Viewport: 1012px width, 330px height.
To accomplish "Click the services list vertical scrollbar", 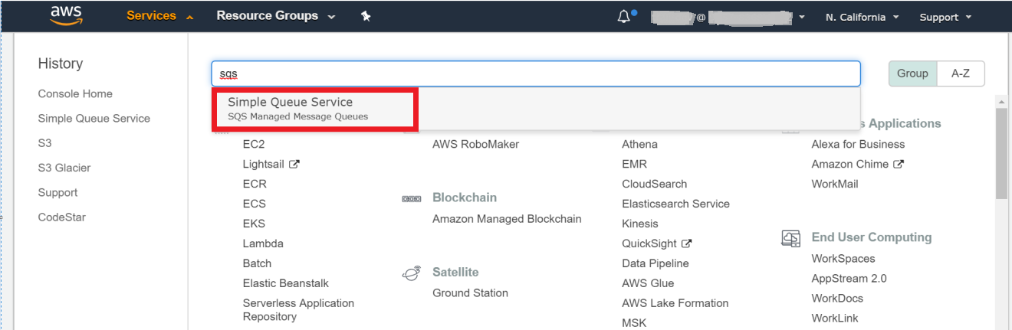I will coord(1001,153).
